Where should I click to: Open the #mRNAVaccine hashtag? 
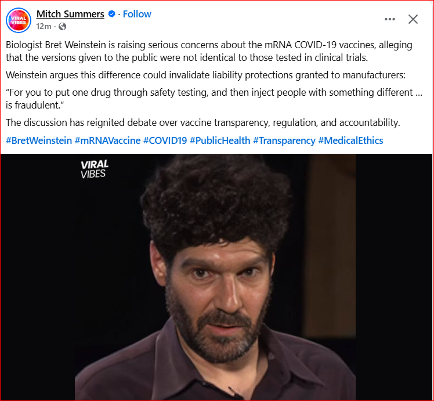(x=108, y=140)
